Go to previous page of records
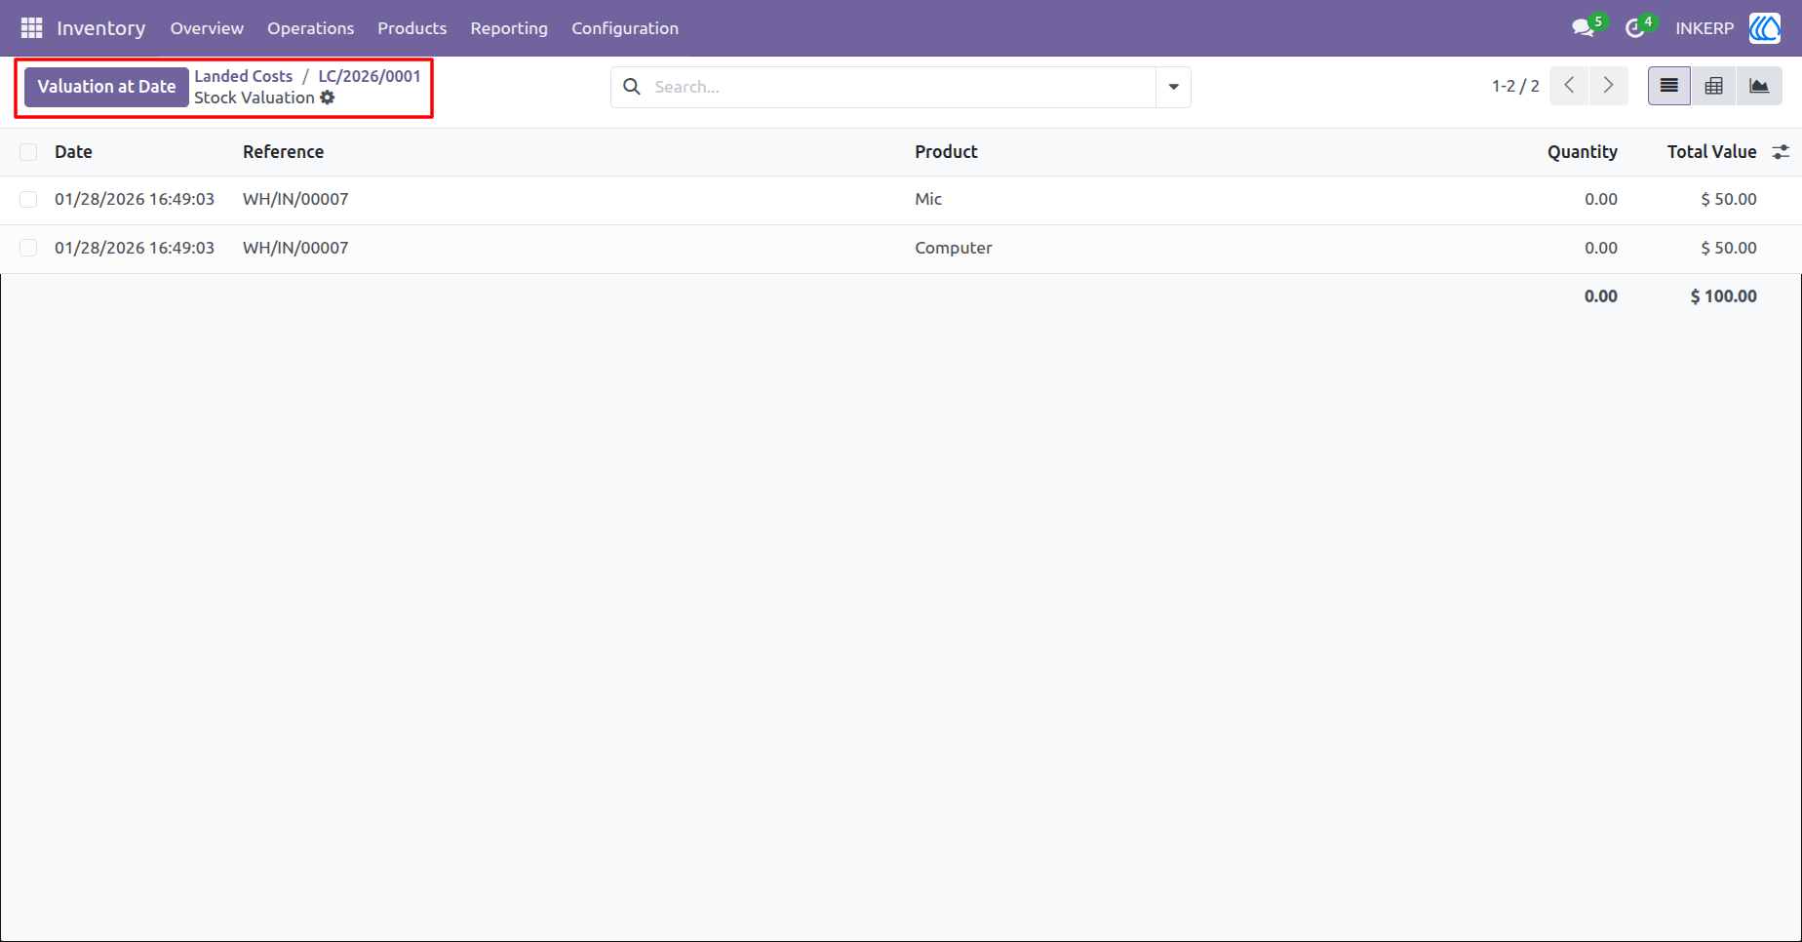The image size is (1802, 942). pos(1569,86)
